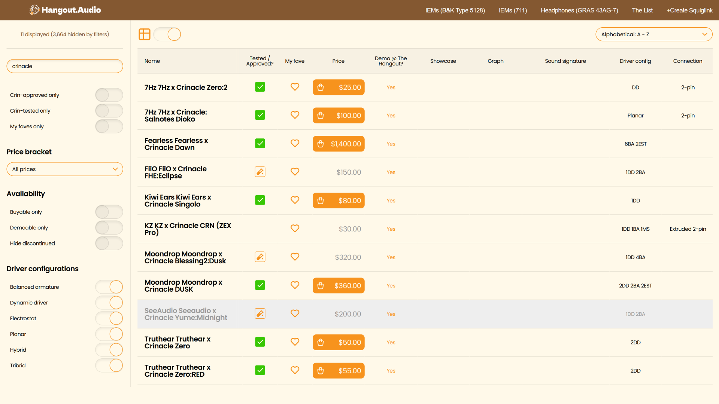Click the +Create Squiglink button
The image size is (719, 404).
(689, 10)
